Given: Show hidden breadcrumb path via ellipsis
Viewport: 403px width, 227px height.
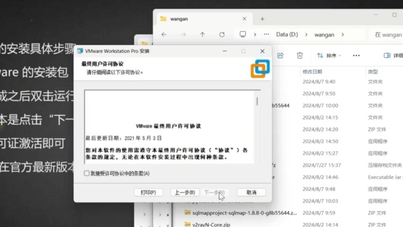Looking at the screenshot, I should tap(266, 35).
